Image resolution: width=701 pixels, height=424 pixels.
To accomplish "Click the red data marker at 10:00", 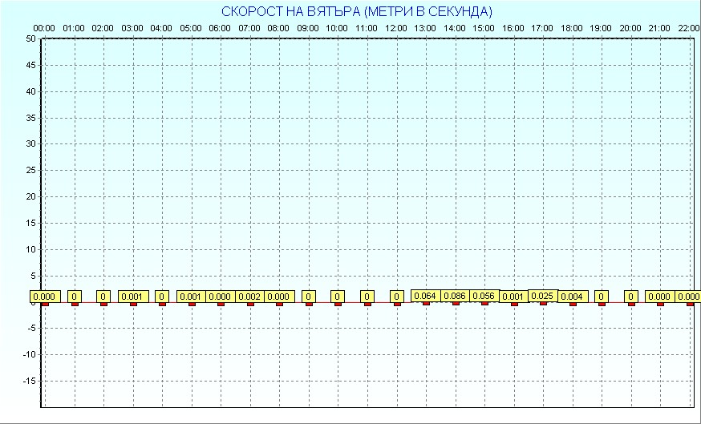I will click(x=338, y=304).
